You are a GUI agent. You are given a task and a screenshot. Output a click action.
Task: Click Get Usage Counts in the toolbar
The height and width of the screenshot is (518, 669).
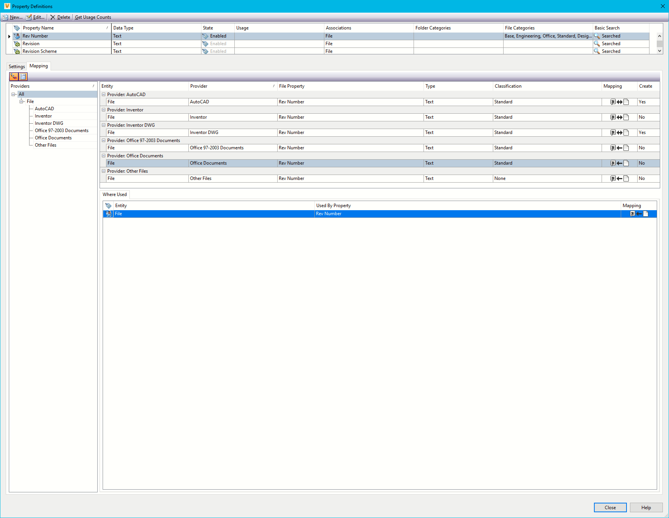(93, 17)
